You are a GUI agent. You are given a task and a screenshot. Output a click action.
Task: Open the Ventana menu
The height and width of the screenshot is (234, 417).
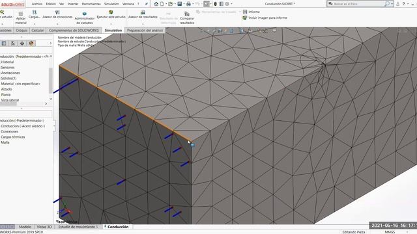tap(128, 4)
